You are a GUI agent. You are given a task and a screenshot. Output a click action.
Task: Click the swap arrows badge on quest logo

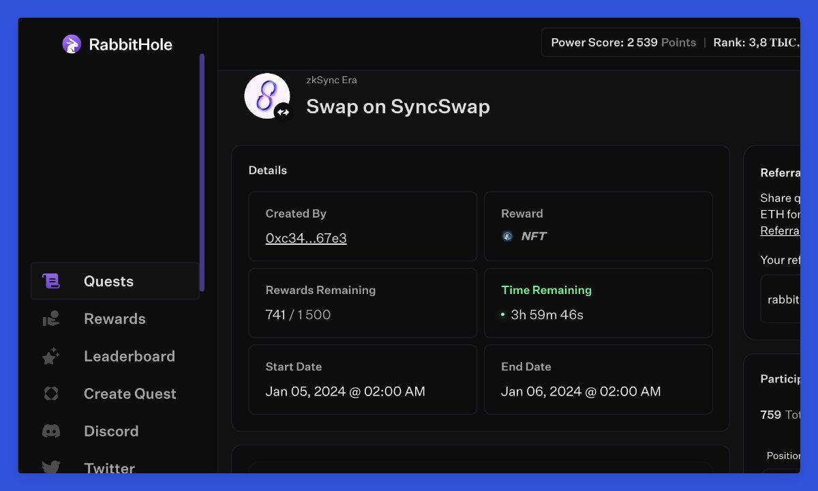pos(283,112)
